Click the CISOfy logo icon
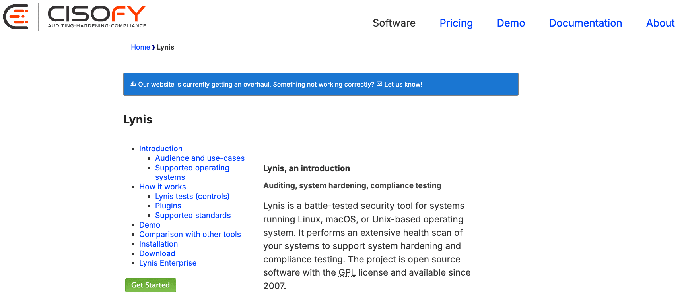 coord(16,17)
